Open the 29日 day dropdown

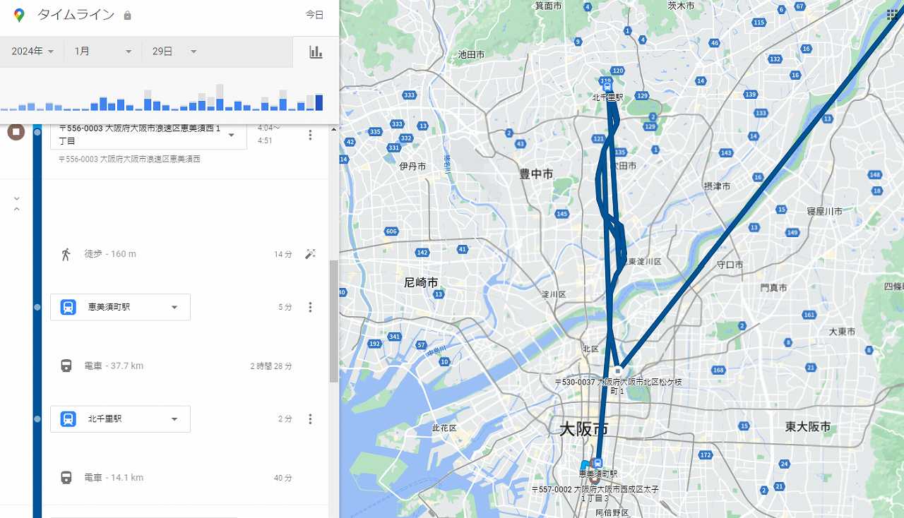click(174, 52)
